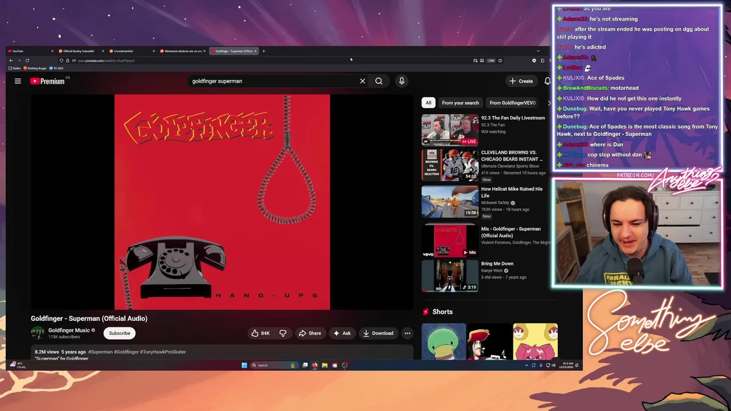Click the Goldfinger Music channel avatar
Screen dimensions: 731x411
pyautogui.click(x=37, y=333)
